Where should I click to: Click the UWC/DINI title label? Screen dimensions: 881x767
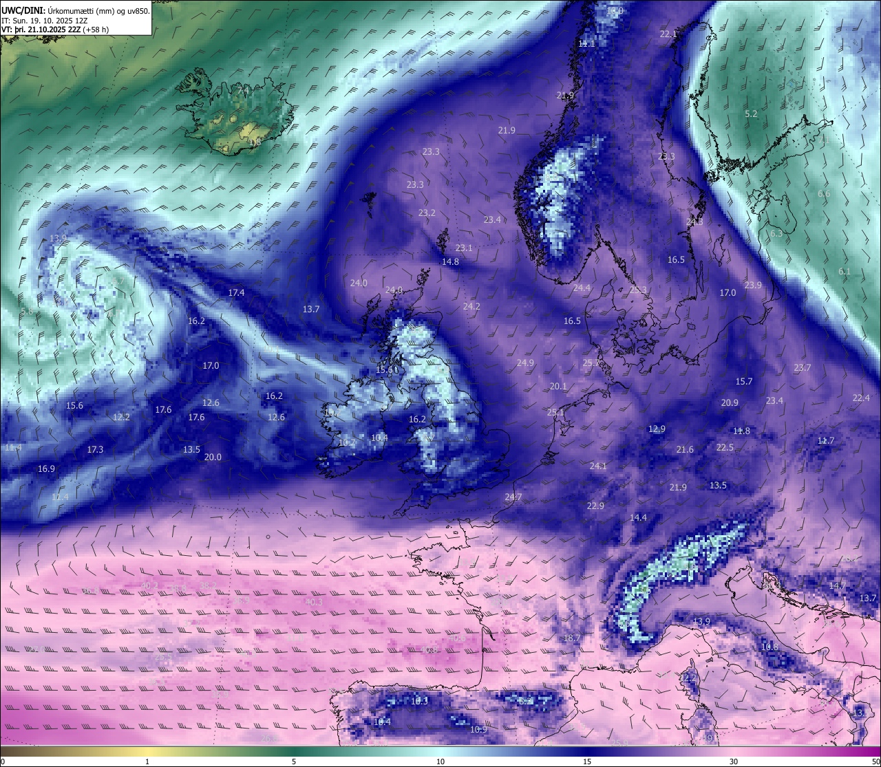(23, 10)
